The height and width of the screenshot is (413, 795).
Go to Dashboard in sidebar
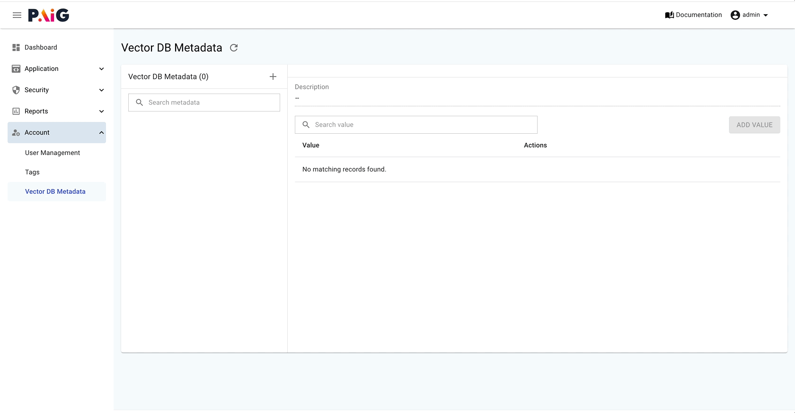coord(57,47)
